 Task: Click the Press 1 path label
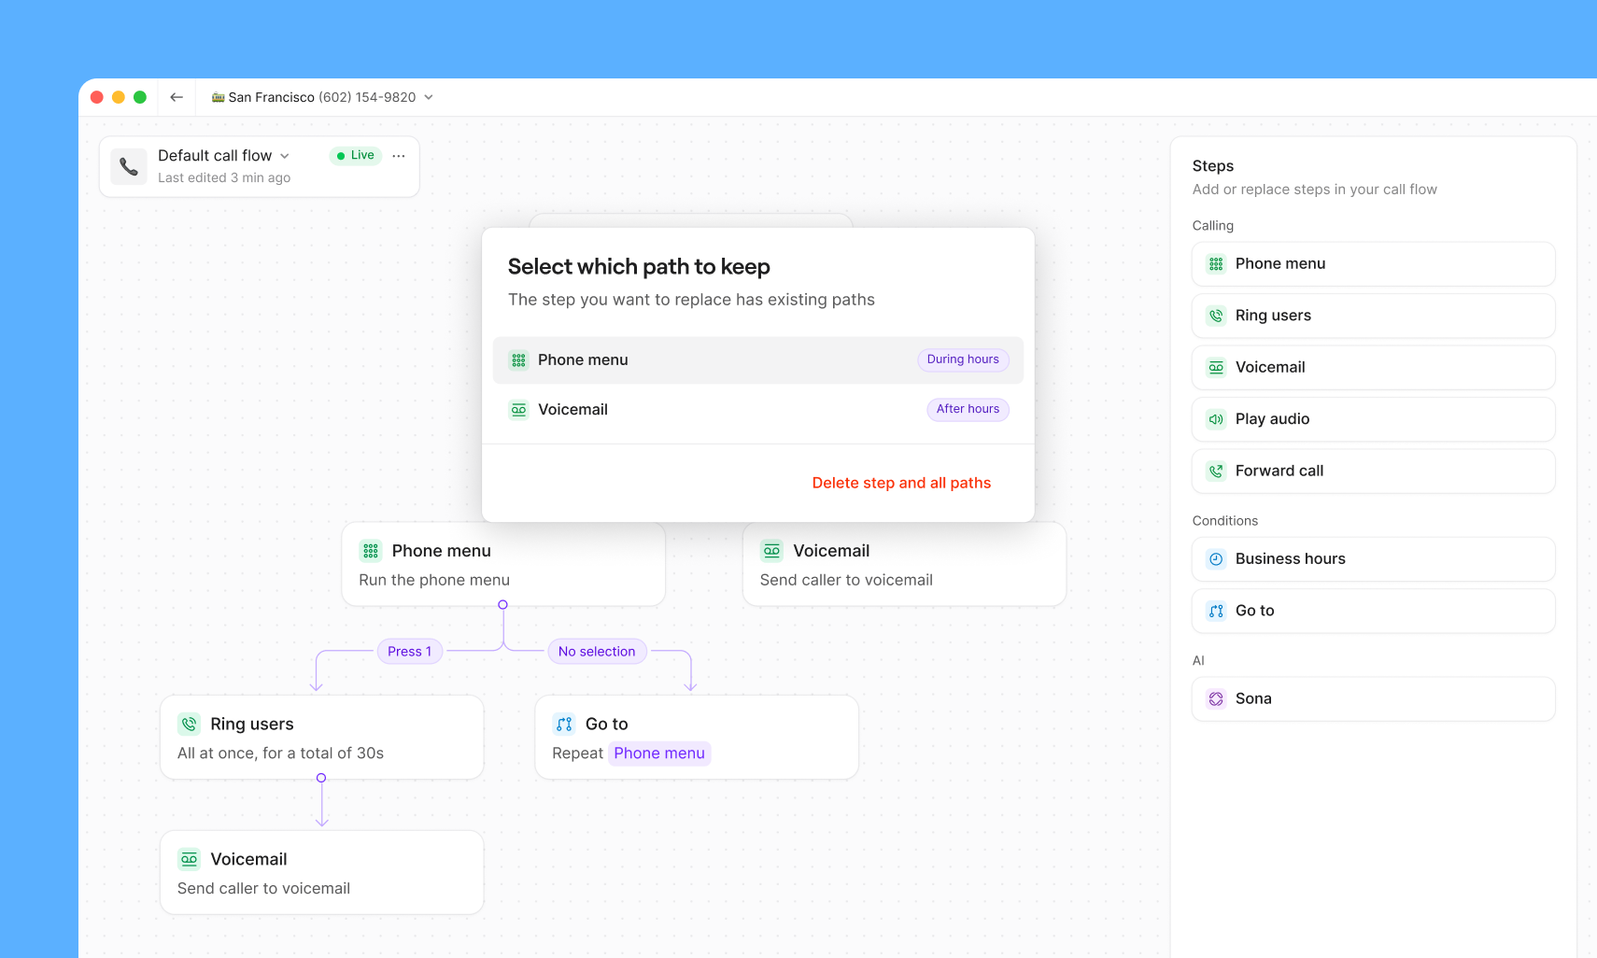[409, 652]
